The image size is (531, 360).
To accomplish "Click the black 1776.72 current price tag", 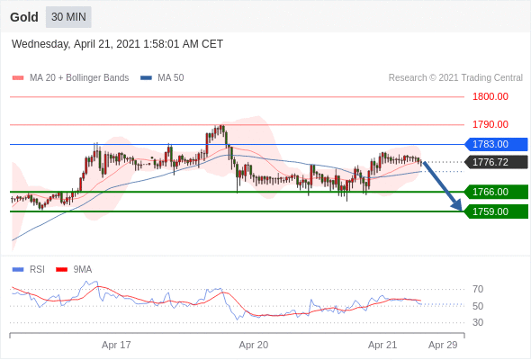I will click(496, 162).
